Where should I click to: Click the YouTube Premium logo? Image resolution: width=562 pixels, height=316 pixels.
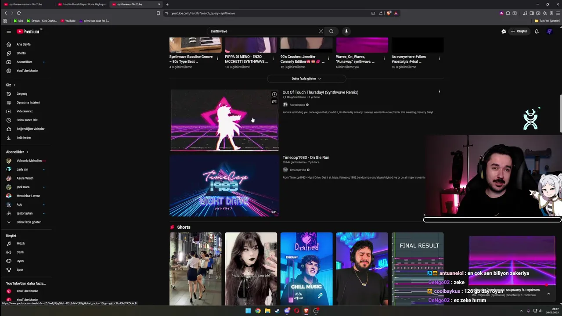pyautogui.click(x=28, y=31)
